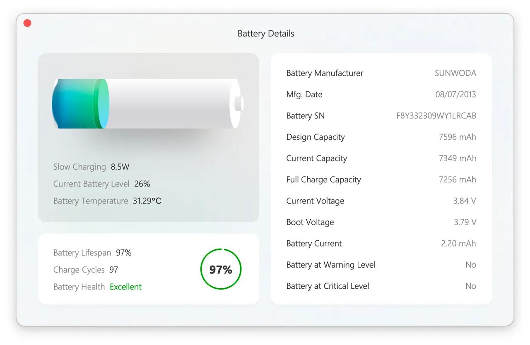Click the Slow Charging label

click(x=79, y=167)
